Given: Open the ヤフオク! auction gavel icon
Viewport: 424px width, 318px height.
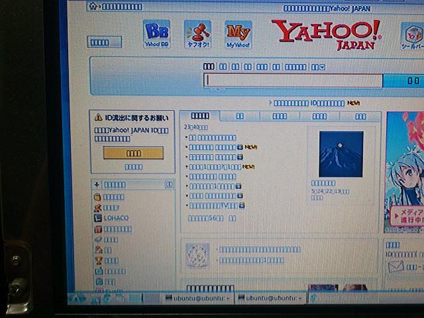Looking at the screenshot, I should click(197, 34).
